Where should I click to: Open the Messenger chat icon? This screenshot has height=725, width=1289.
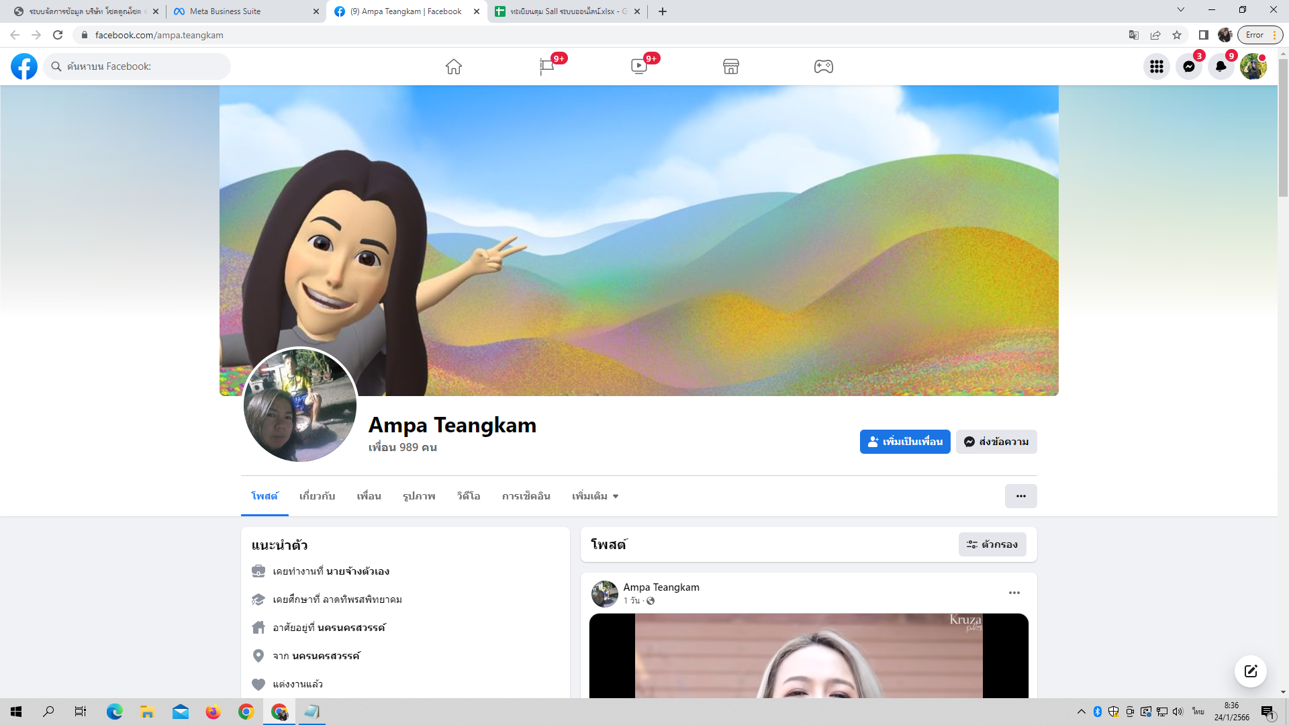click(1188, 66)
